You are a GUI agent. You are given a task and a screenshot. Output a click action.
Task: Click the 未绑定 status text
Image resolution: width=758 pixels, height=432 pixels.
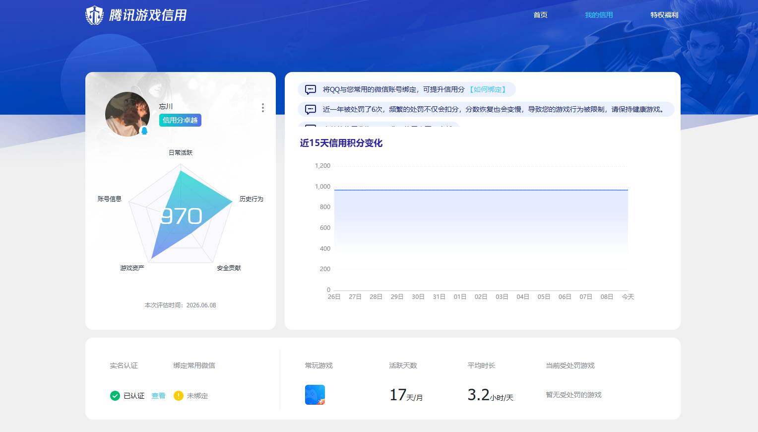(x=197, y=396)
